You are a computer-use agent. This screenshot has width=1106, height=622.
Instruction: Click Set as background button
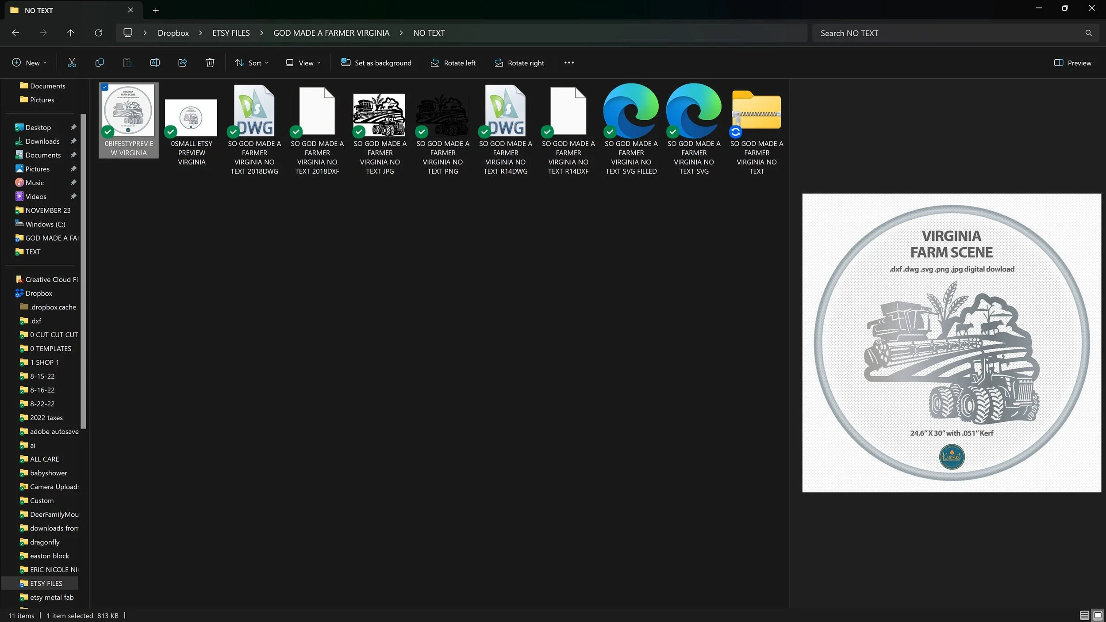(x=376, y=63)
